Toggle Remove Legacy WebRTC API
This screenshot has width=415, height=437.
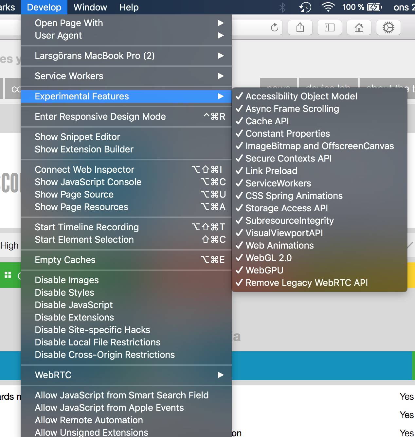pyautogui.click(x=319, y=283)
